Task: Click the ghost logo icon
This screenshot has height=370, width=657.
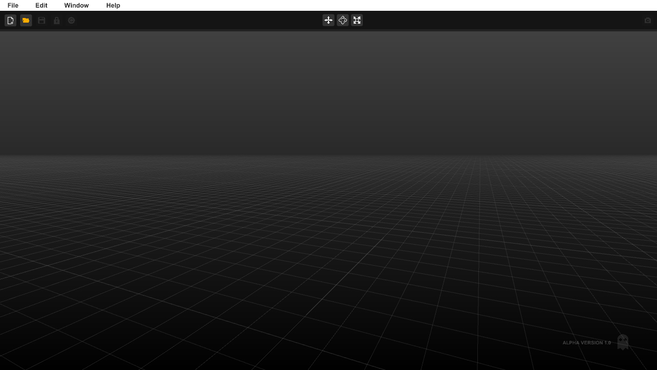Action: click(623, 342)
